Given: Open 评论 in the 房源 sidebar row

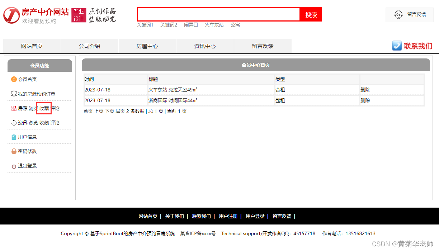Looking at the screenshot, I should point(55,108).
